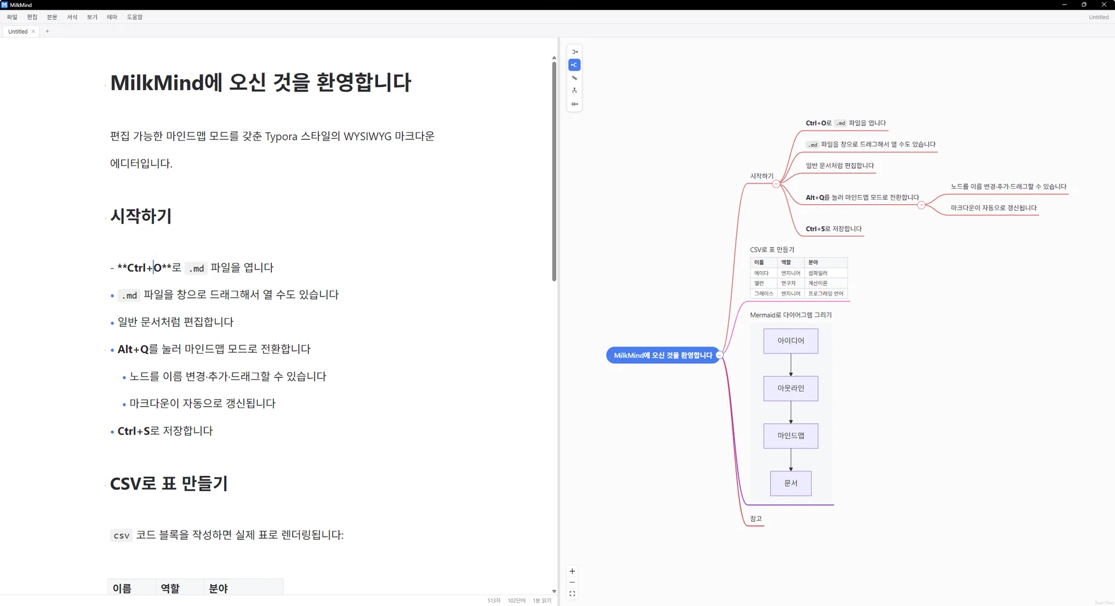Select node 'Ctrl+O로 .md 파일을 엽니다'

846,123
